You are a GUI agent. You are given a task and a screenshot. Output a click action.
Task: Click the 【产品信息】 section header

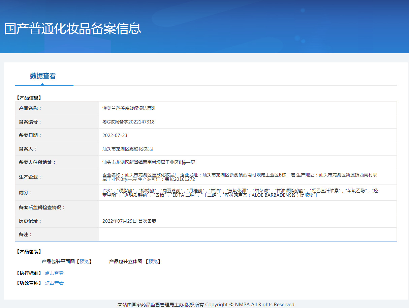point(29,98)
